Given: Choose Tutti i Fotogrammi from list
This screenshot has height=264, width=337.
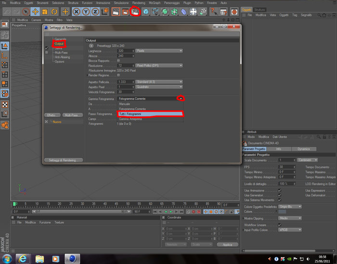Looking at the screenshot, I should point(150,114).
